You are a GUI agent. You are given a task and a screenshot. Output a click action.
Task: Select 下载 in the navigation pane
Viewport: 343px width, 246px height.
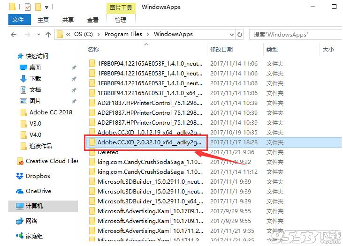pyautogui.click(x=35, y=78)
